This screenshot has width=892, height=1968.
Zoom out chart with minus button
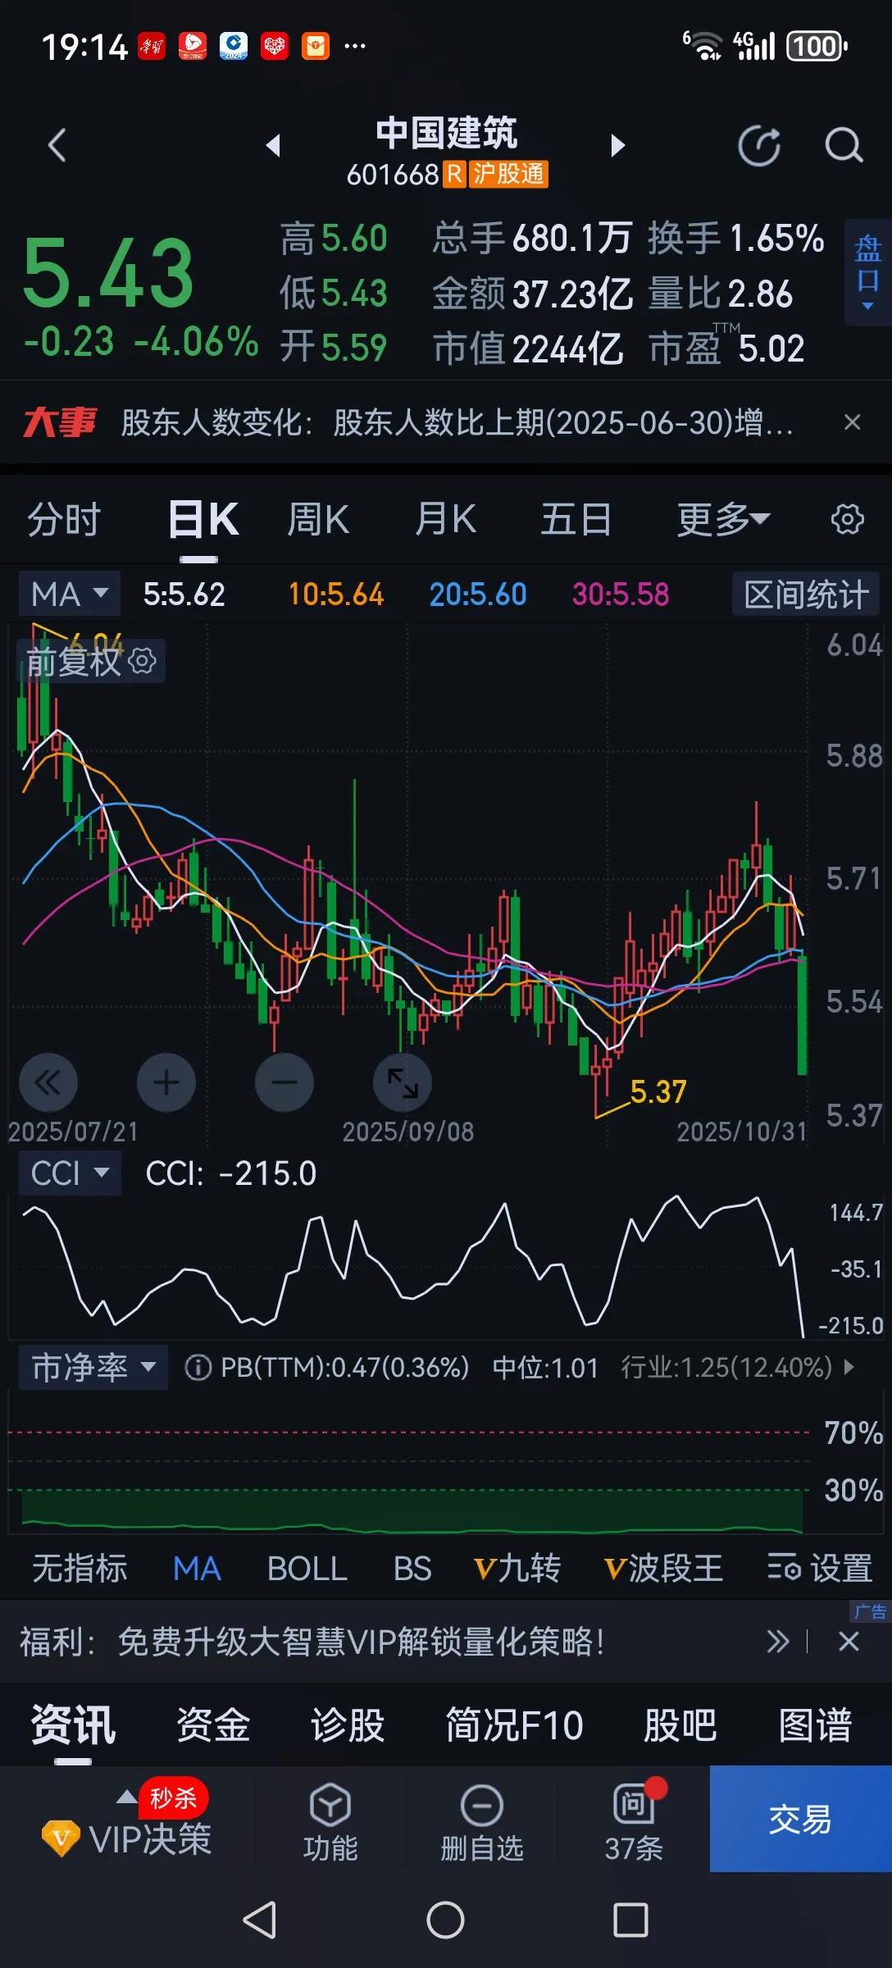(284, 1082)
